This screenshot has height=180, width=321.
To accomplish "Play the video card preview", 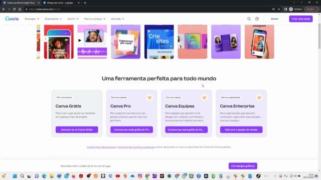I will [x=80, y=40].
